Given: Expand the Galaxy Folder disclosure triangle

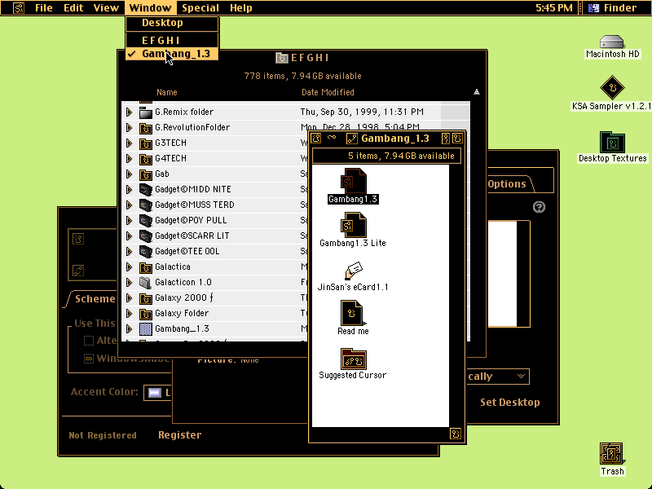Looking at the screenshot, I should point(129,314).
